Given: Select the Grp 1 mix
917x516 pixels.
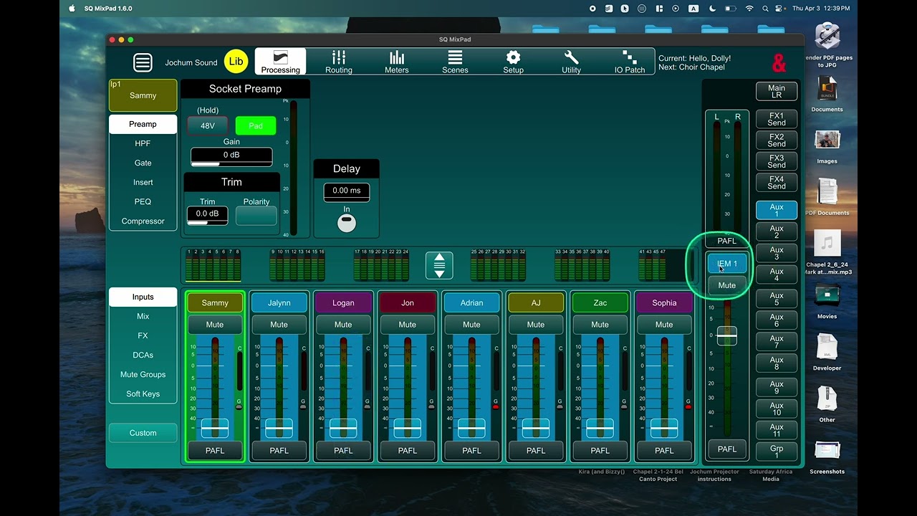Looking at the screenshot, I should point(777,452).
